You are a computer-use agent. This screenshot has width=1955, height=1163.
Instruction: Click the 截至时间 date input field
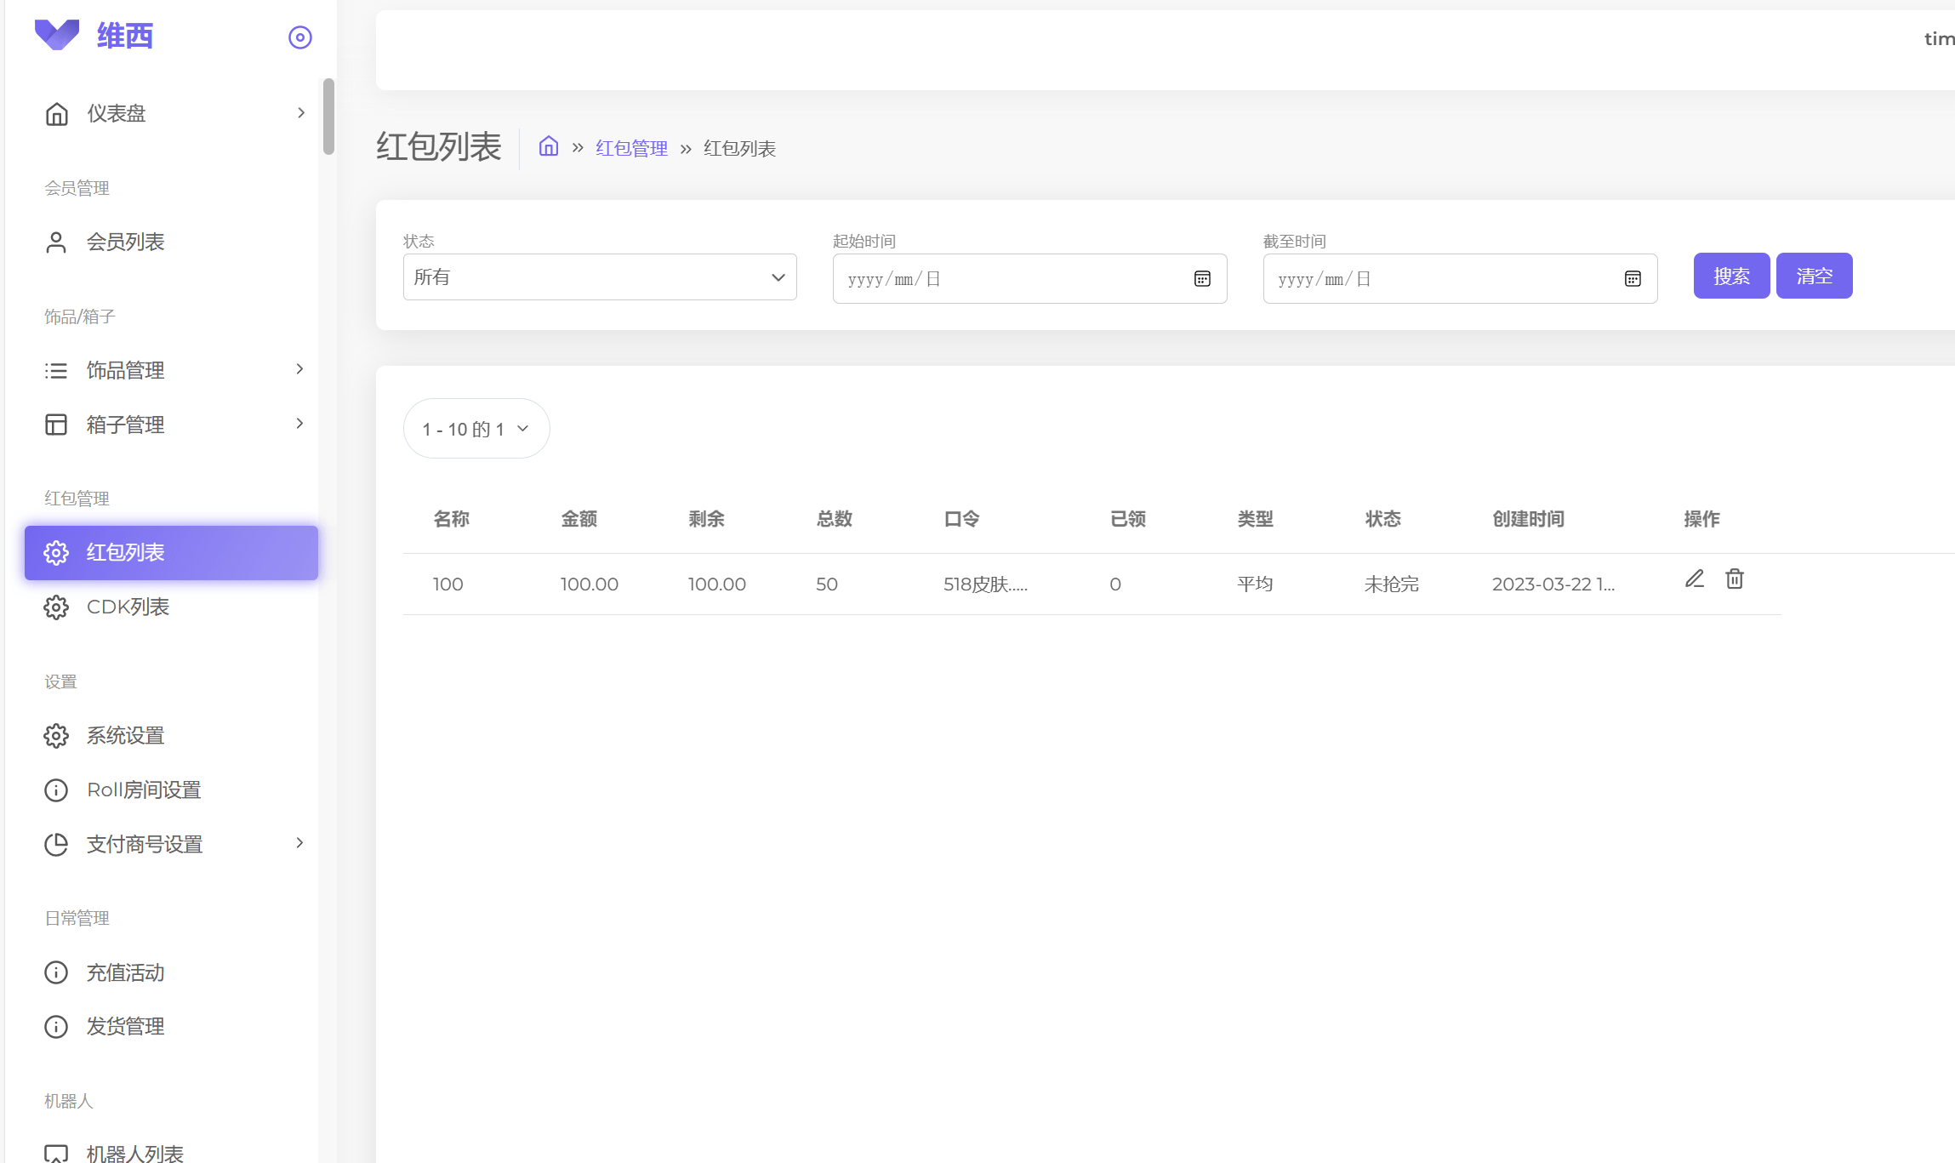click(x=1460, y=279)
